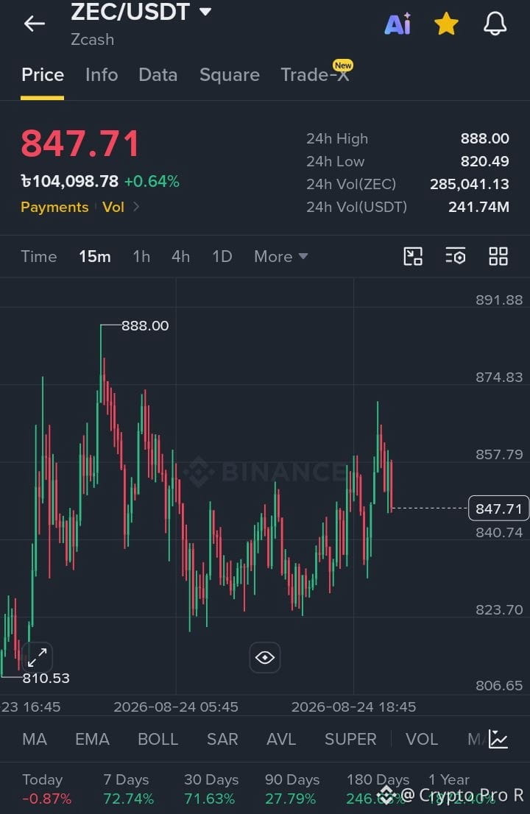Open the Trade-X tab

coord(315,75)
